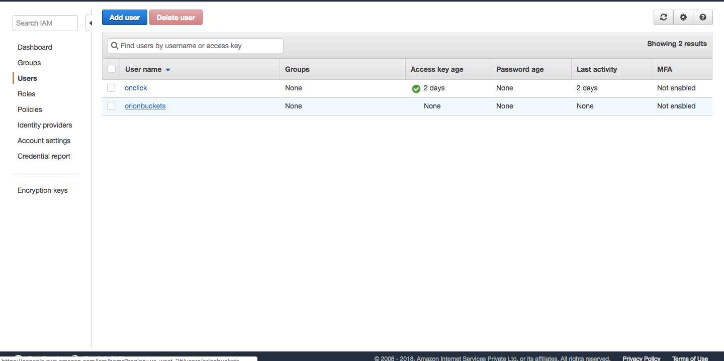724x361 pixels.
Task: Open user details for orionbuckets
Action: [x=145, y=106]
